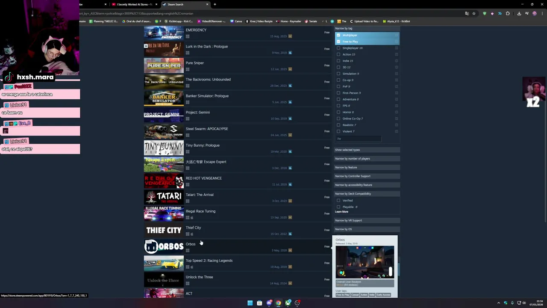This screenshot has height=308, width=547.
Task: Click the browser address bar URL
Action: coord(137,13)
